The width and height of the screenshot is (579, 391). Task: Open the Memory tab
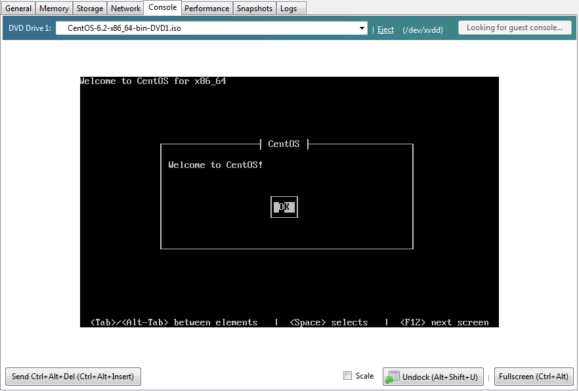(x=54, y=8)
